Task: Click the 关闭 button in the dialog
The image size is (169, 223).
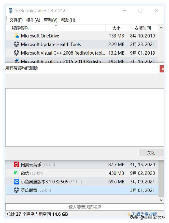Action: click(151, 153)
